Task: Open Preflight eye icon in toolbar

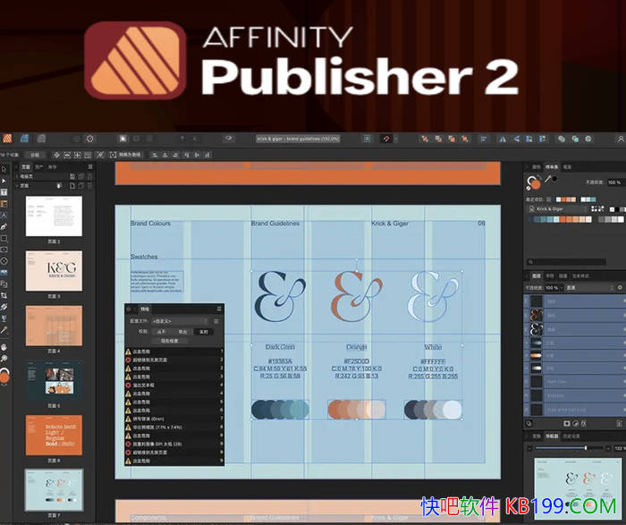Action: 229,139
